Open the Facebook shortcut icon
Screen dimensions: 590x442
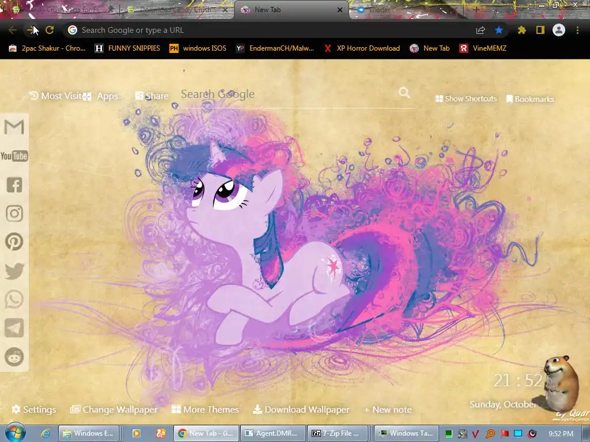(14, 185)
